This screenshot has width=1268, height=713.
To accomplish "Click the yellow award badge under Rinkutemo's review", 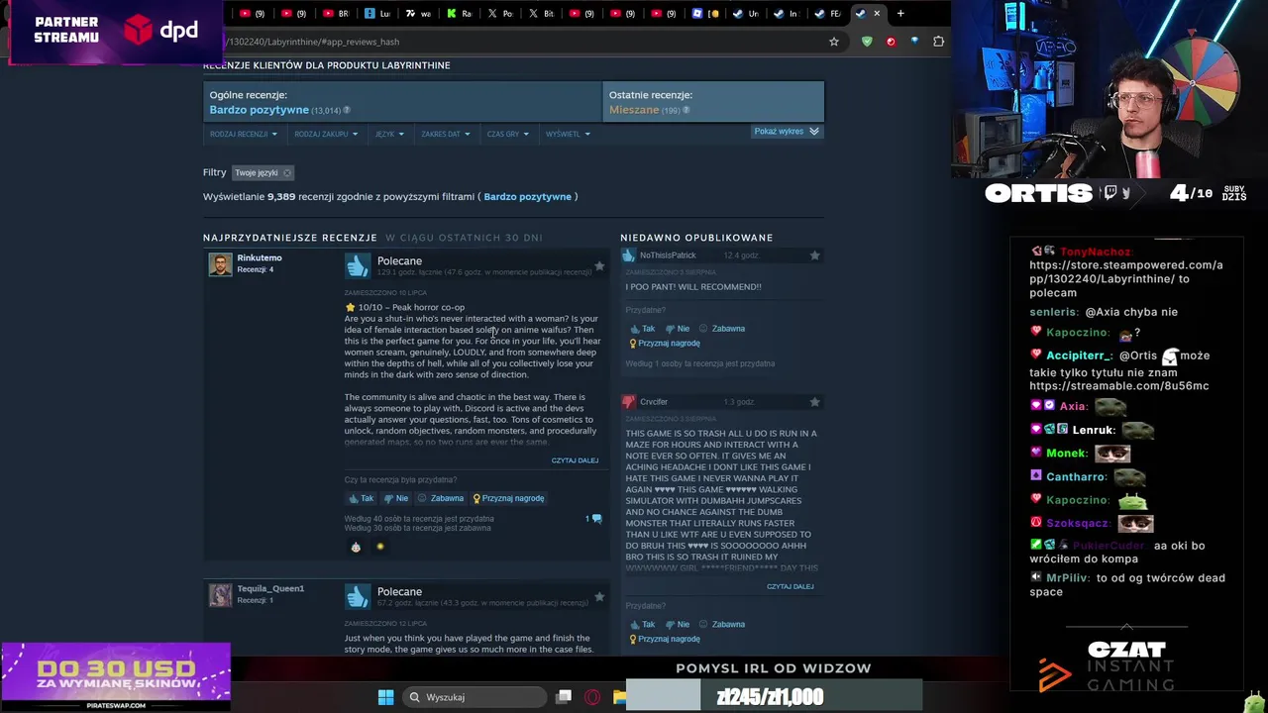I will [x=379, y=547].
